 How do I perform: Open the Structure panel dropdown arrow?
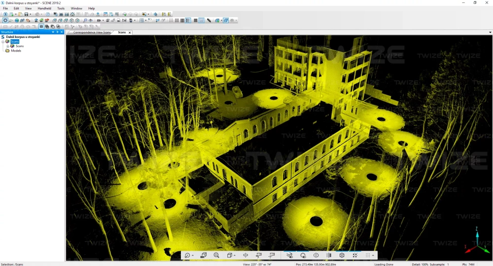pyautogui.click(x=53, y=32)
